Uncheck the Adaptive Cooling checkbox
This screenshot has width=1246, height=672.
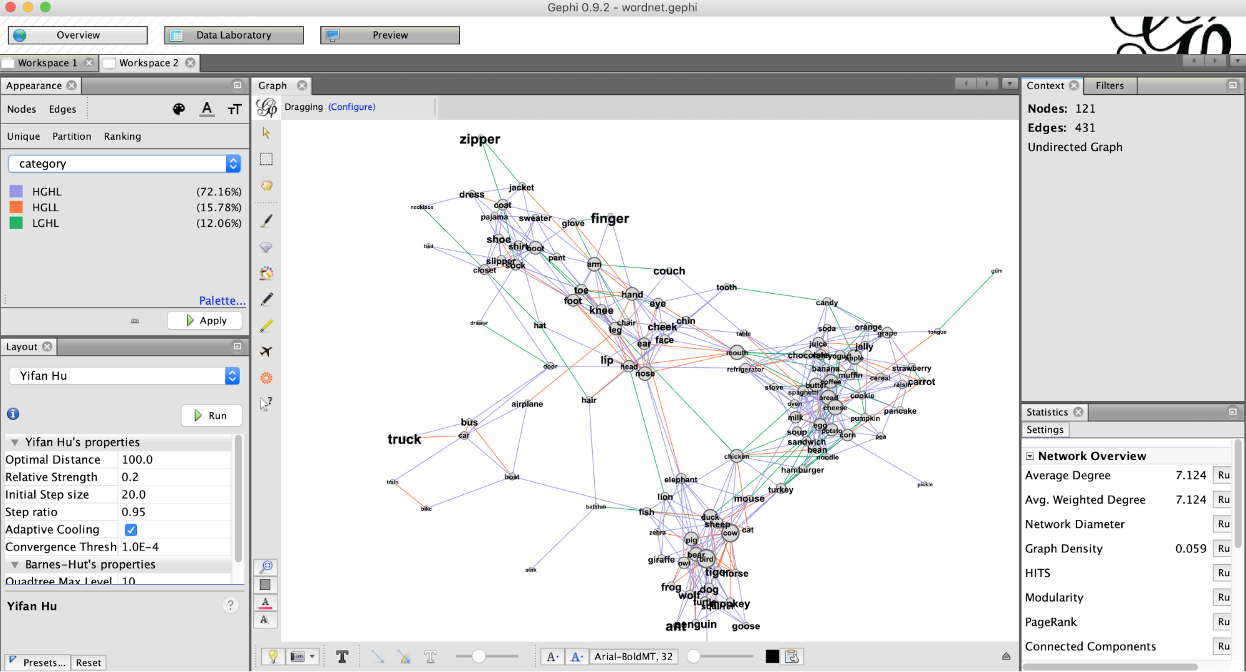coord(131,530)
